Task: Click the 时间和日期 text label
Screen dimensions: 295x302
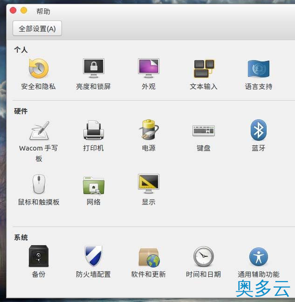Action: (204, 274)
